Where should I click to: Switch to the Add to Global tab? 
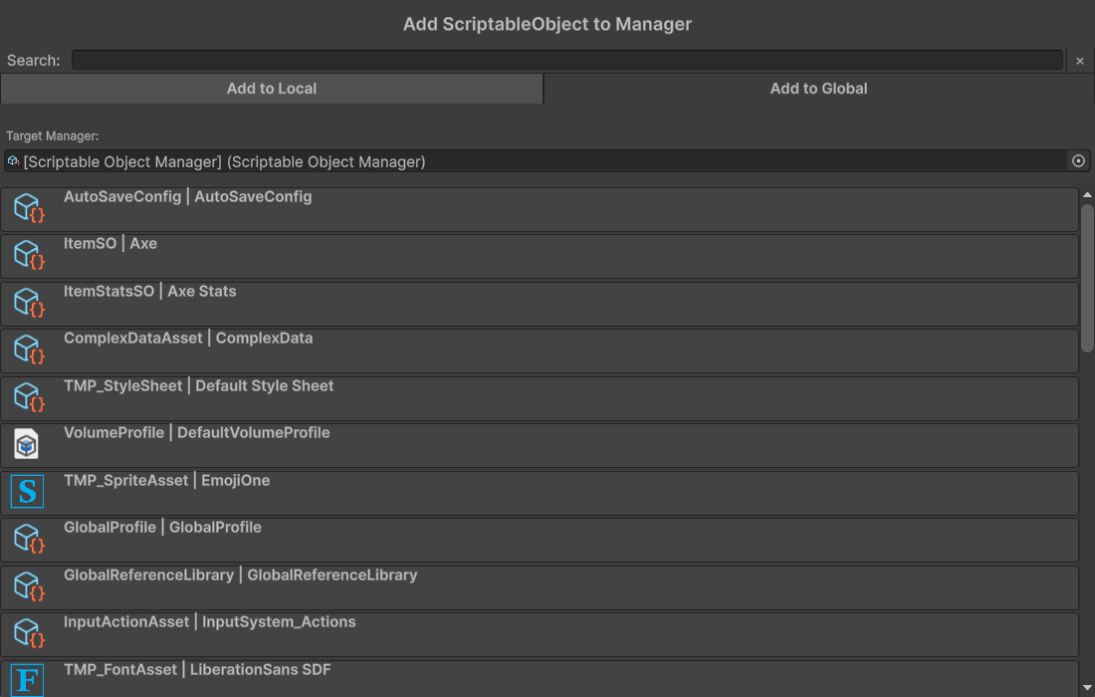818,89
